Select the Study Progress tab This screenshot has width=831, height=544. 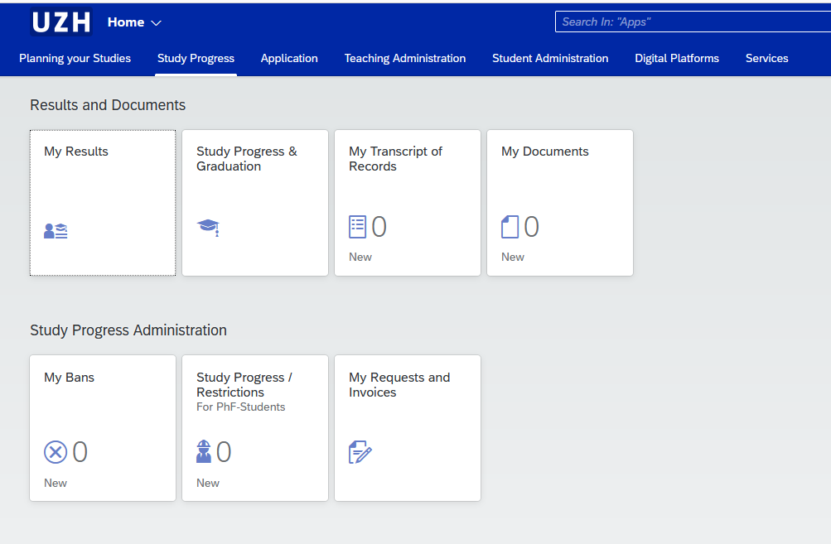tap(196, 58)
